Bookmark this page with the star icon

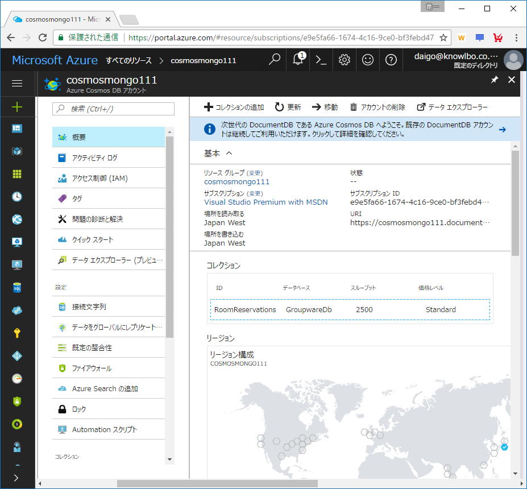(x=443, y=38)
